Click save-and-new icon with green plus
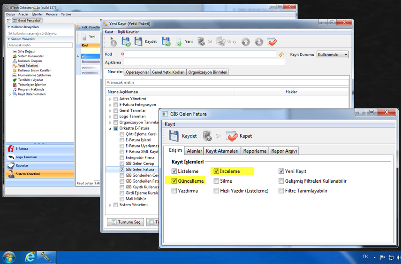 tap(166, 41)
